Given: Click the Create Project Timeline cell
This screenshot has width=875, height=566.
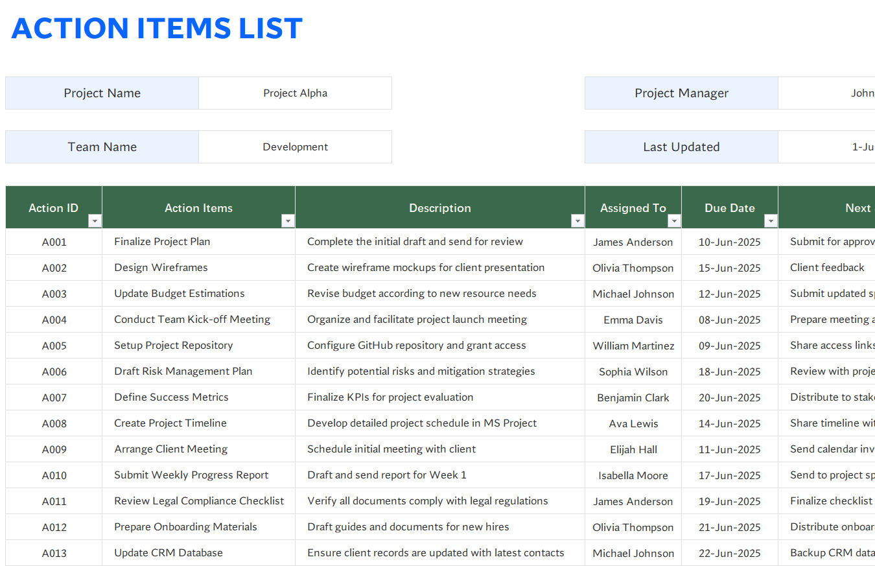Looking at the screenshot, I should (x=198, y=423).
